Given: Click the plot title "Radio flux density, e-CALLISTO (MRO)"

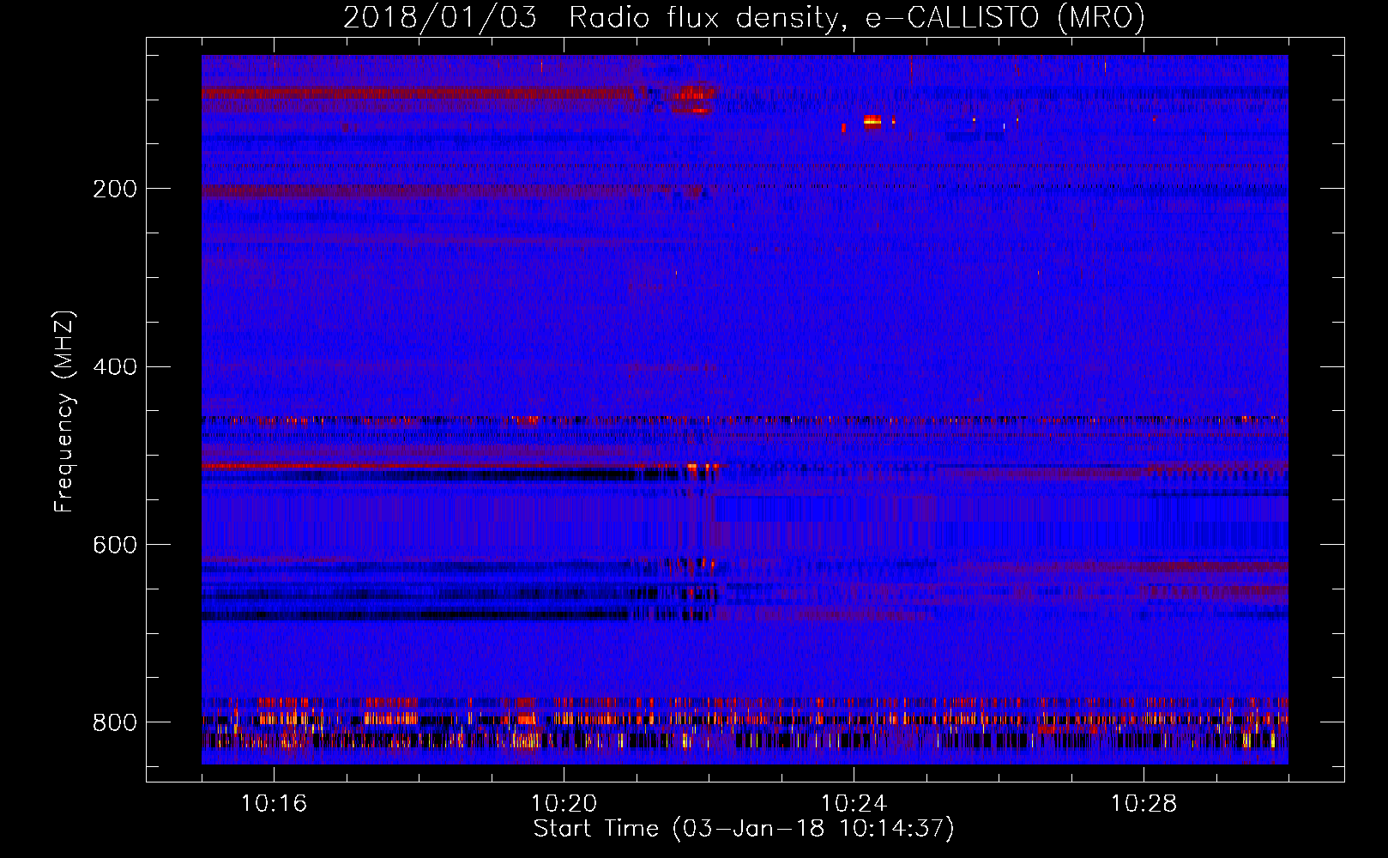Looking at the screenshot, I should pyautogui.click(x=856, y=18).
